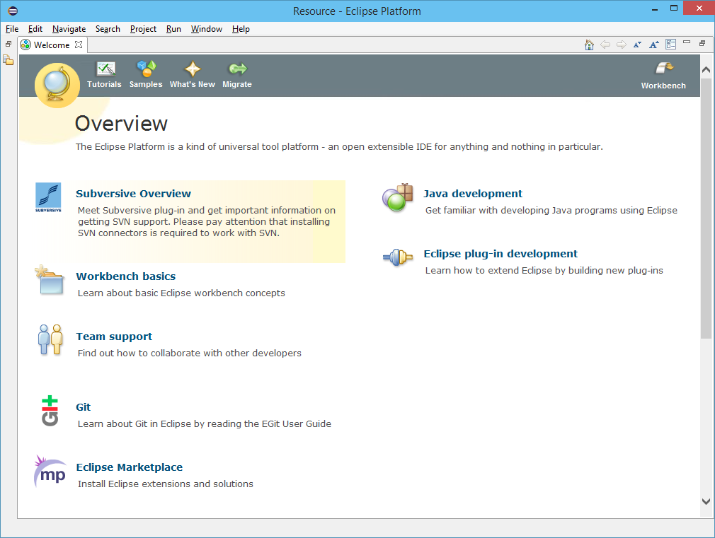The height and width of the screenshot is (538, 715).
Task: Restore the Welcome view from the right toolbar
Action: (702, 43)
